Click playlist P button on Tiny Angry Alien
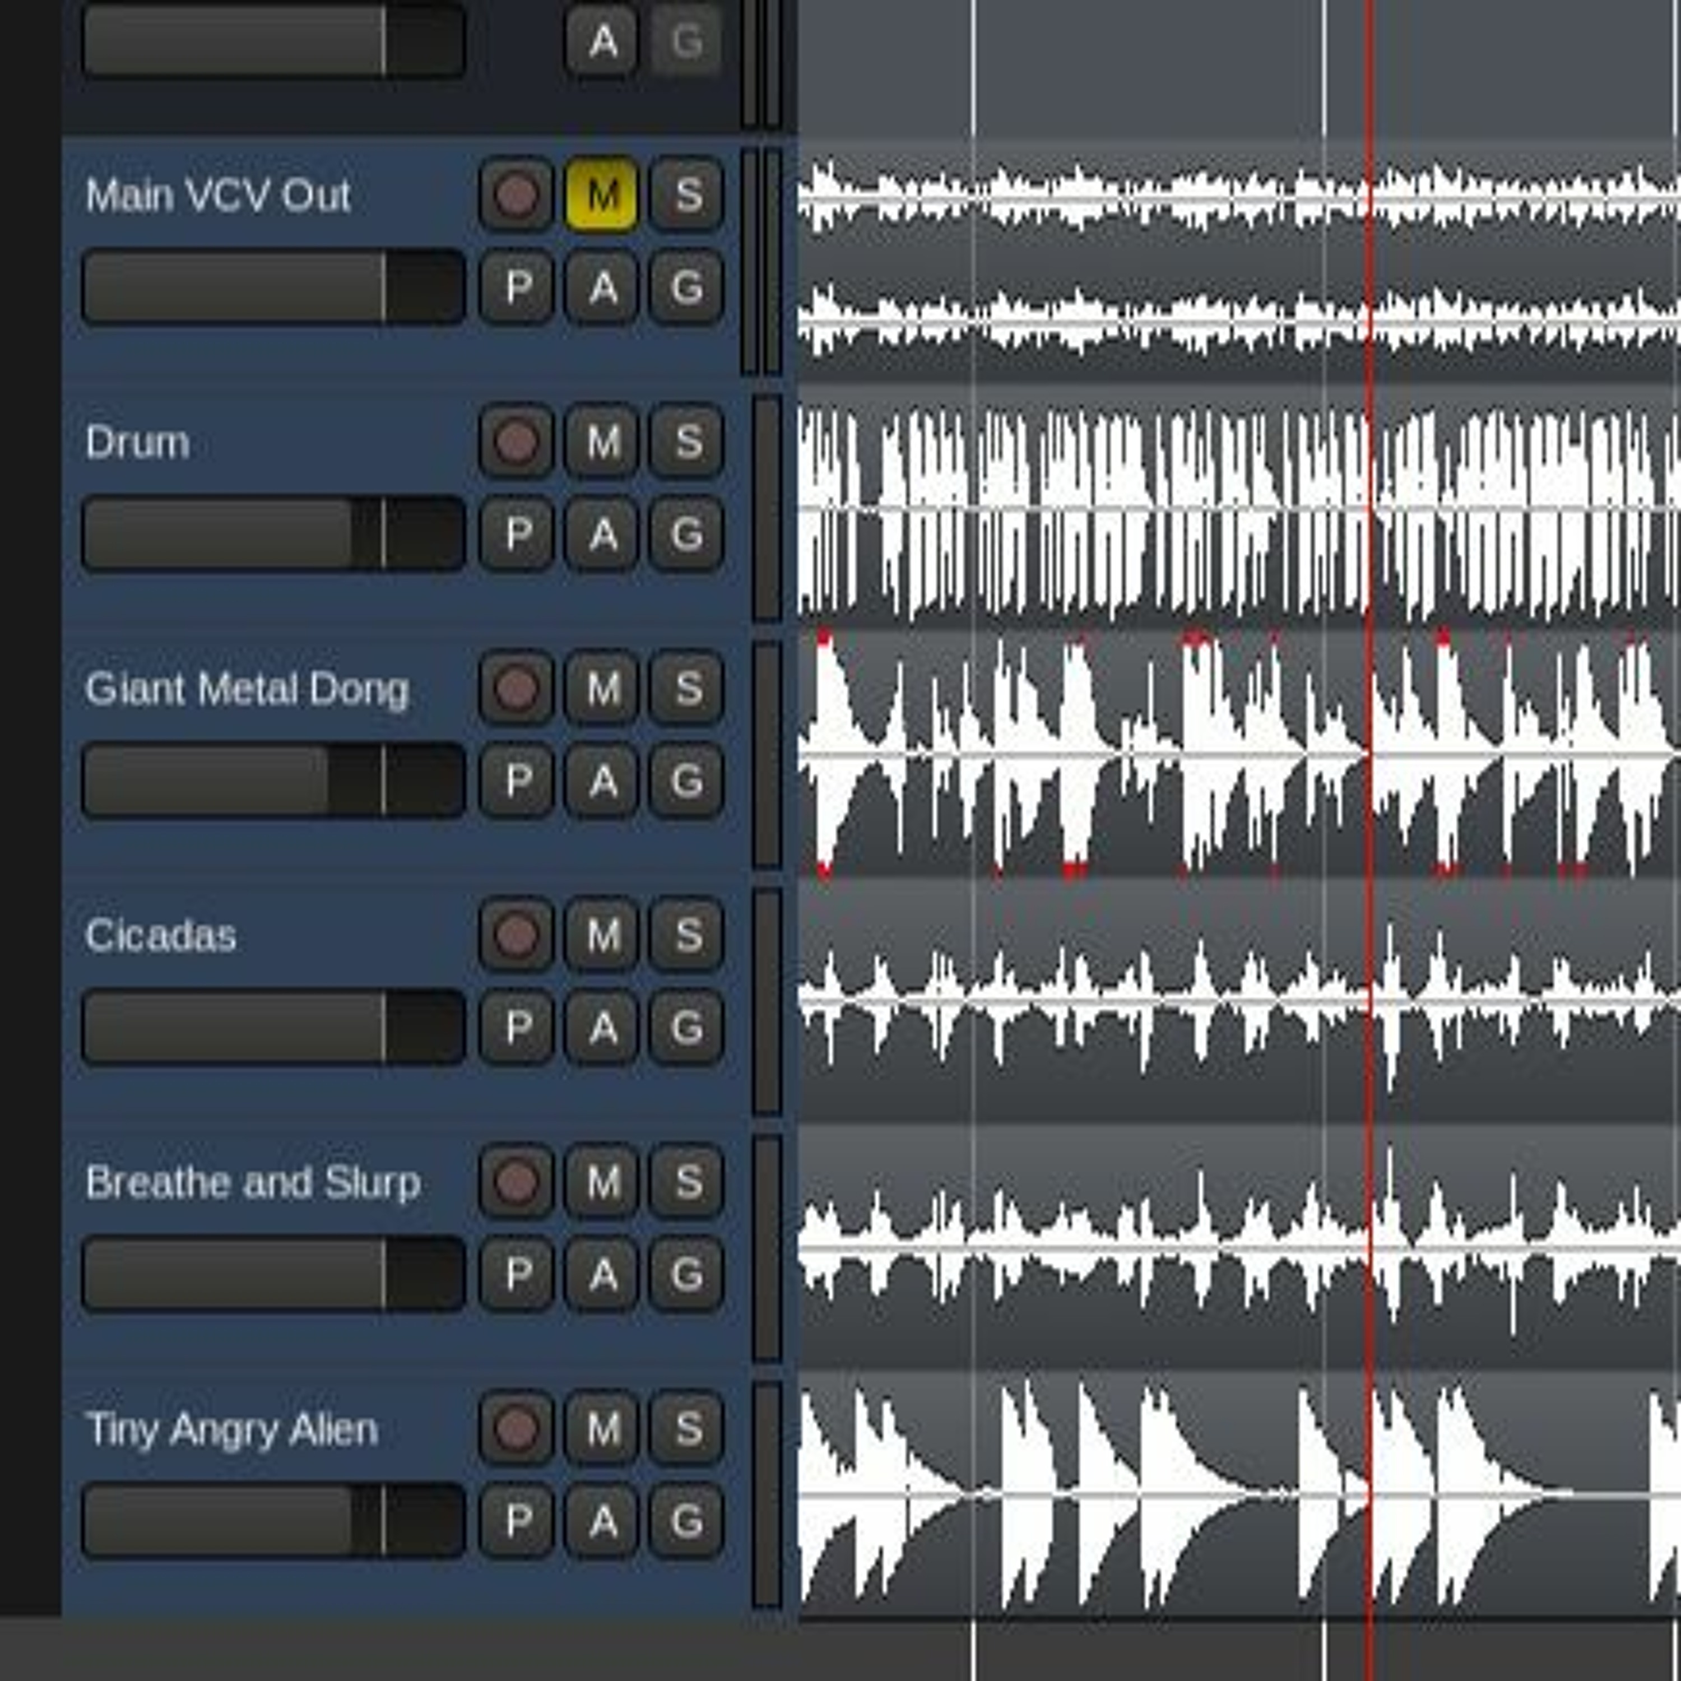 [516, 1521]
